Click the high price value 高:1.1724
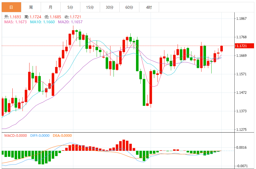256x169 pixels. (x=33, y=17)
